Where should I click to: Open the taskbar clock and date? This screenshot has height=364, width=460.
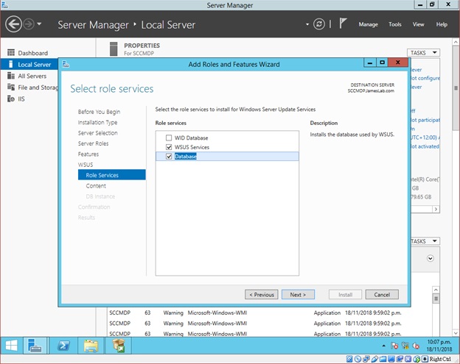click(x=439, y=346)
